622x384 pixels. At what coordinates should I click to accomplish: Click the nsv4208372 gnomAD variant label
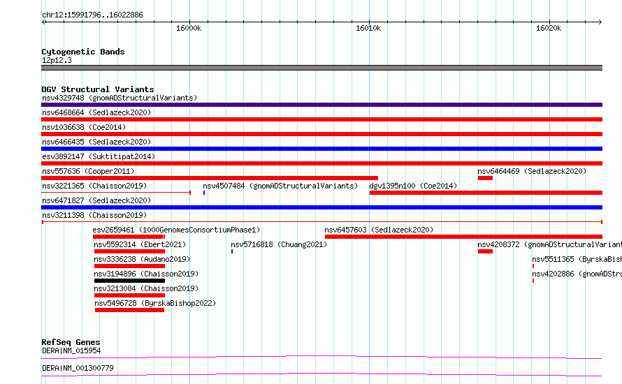549,244
